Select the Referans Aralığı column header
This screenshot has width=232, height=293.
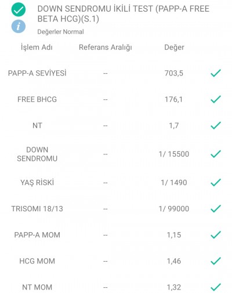coord(106,48)
